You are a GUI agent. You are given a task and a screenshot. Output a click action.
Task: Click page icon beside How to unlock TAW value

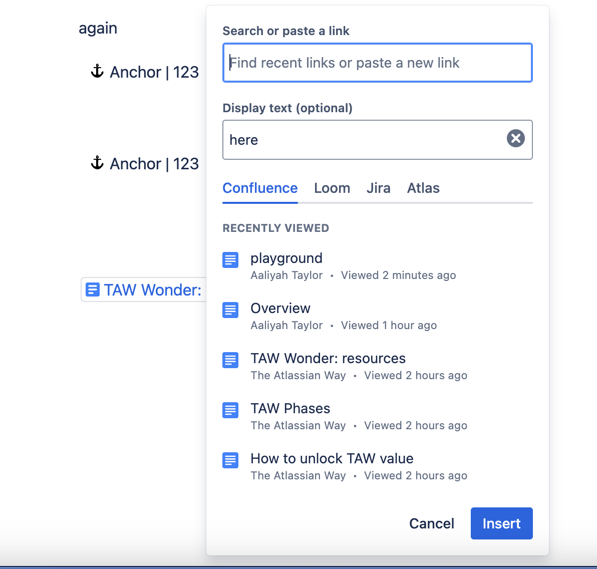click(x=230, y=460)
